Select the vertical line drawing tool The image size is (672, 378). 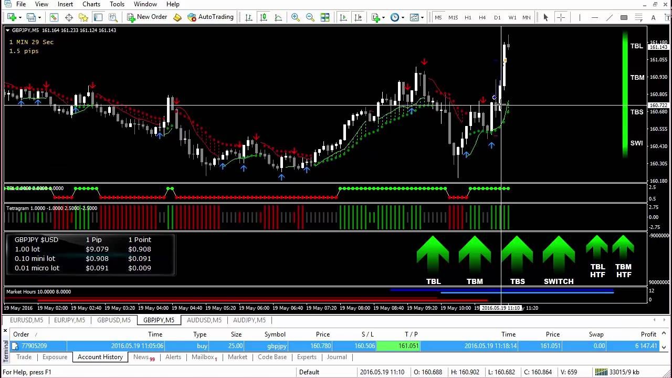(580, 17)
